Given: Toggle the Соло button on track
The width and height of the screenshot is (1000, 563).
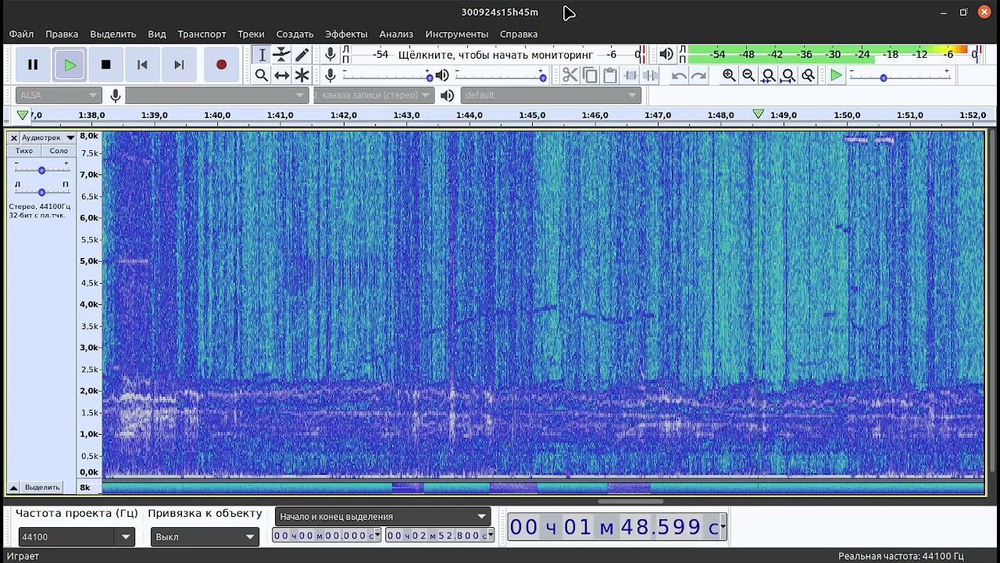Looking at the screenshot, I should point(59,151).
